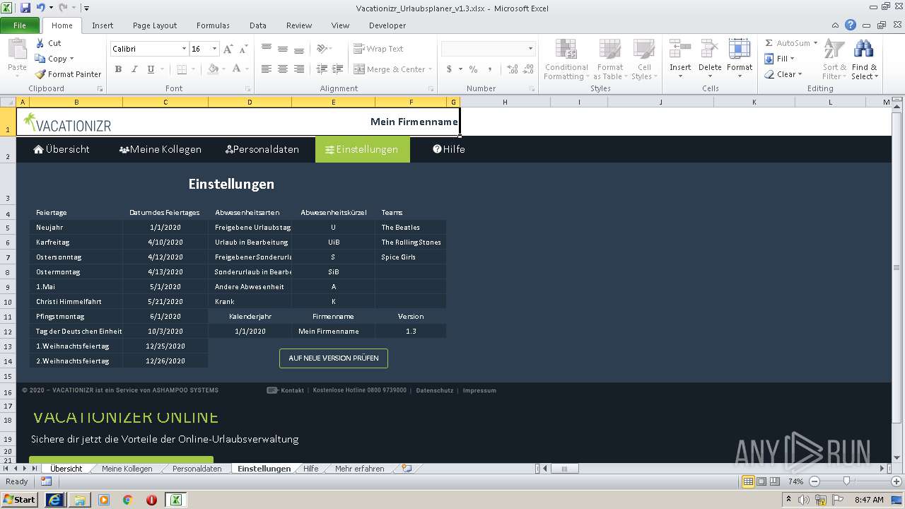Toggle Bold formatting
Screen dimensions: 905x509
click(x=118, y=69)
